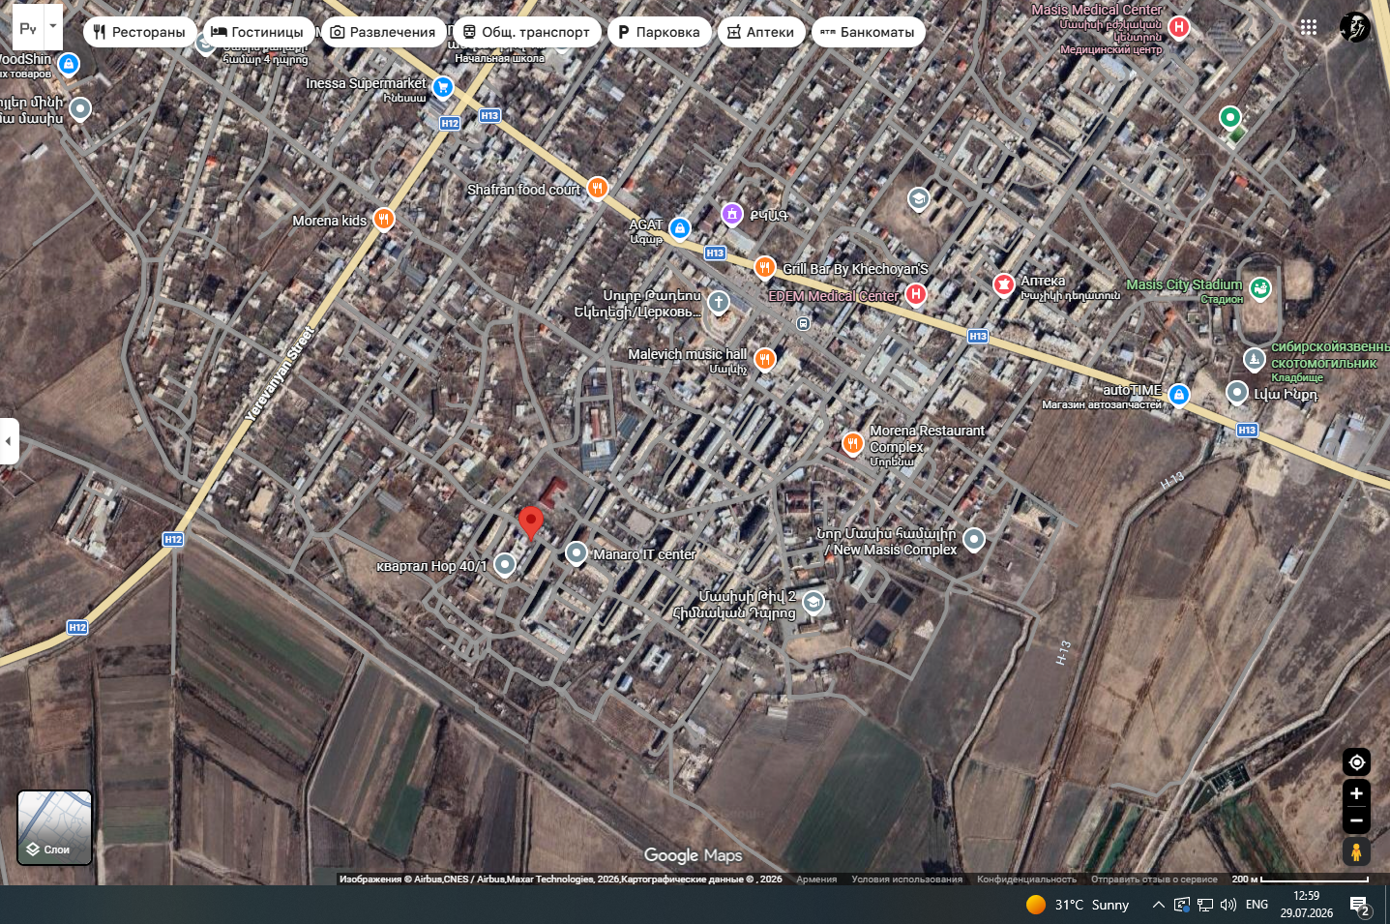Click the Рү language button
This screenshot has height=924, width=1390.
(28, 27)
